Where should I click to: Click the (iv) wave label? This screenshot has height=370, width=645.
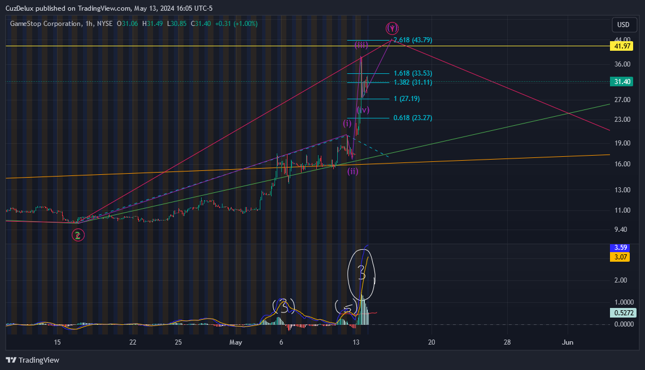coord(363,109)
